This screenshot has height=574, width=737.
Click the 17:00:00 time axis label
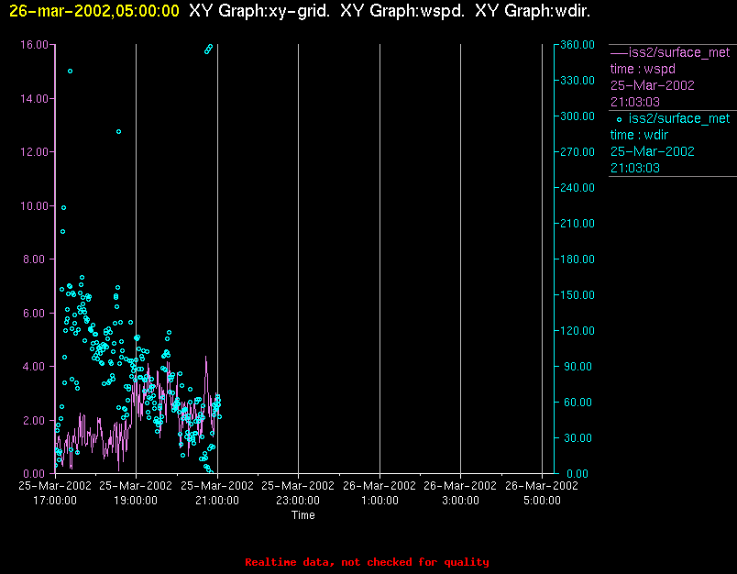(x=55, y=501)
